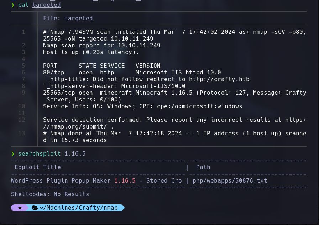Click the folder icon in the prompt path

pos(35,208)
